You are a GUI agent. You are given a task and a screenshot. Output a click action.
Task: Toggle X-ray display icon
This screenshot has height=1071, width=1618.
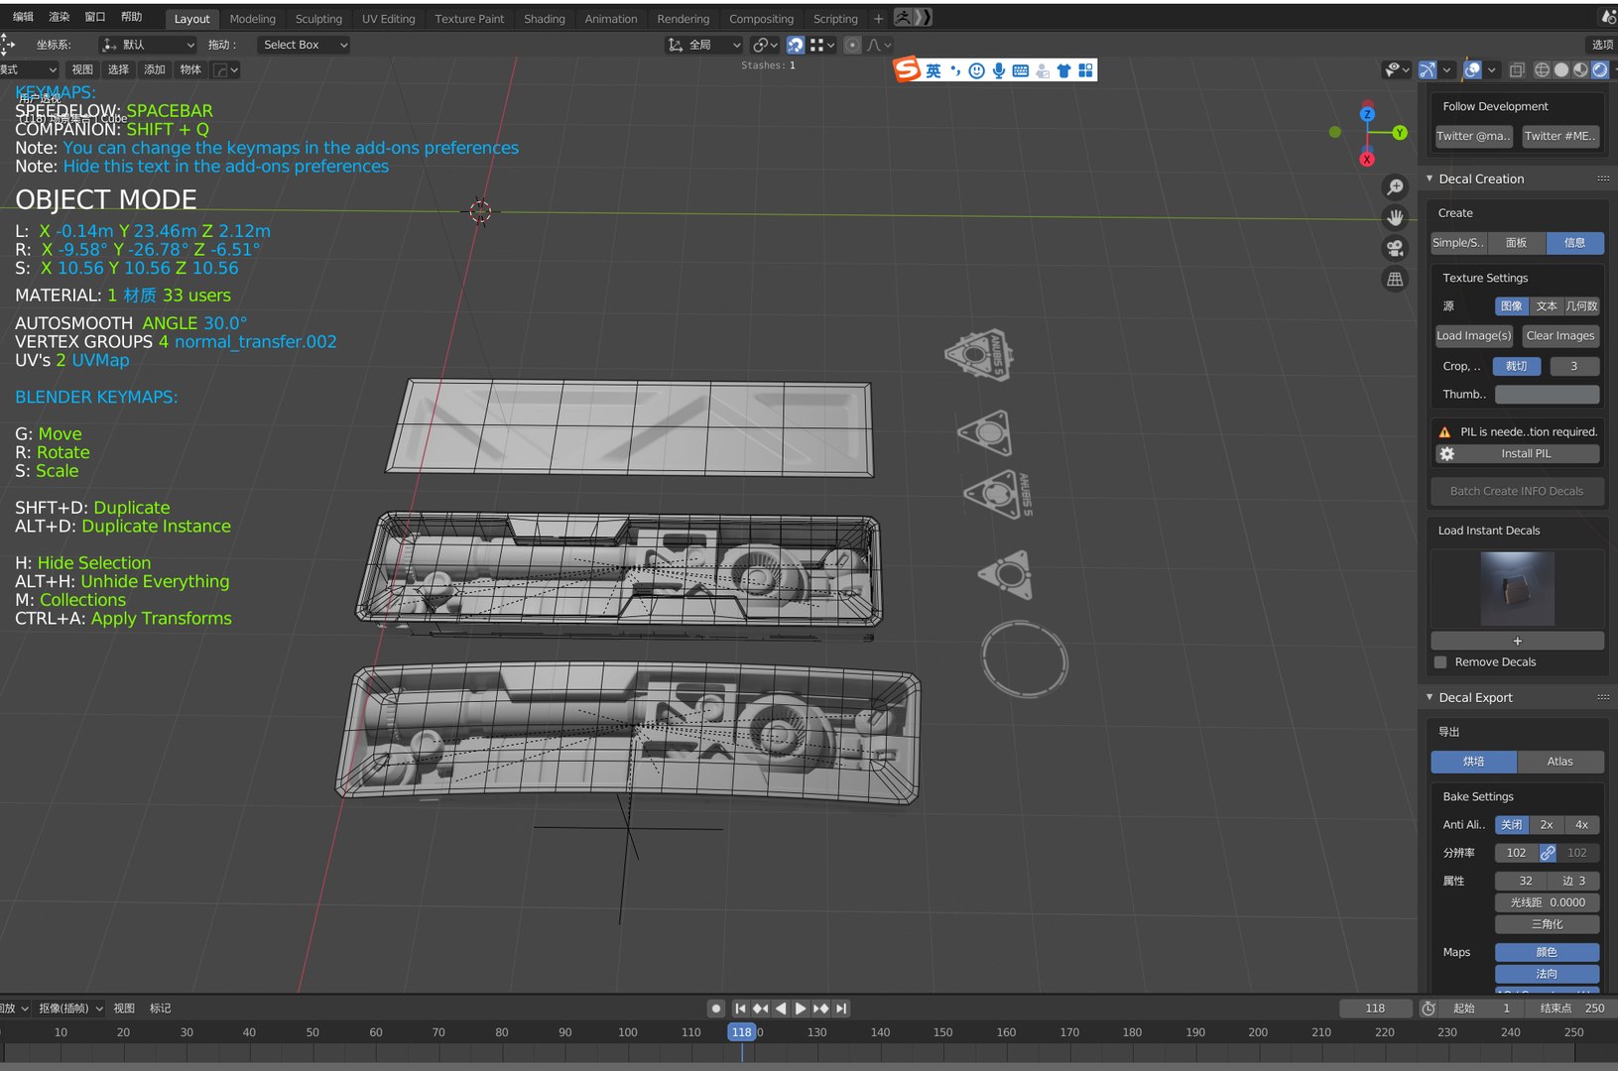[x=1517, y=69]
